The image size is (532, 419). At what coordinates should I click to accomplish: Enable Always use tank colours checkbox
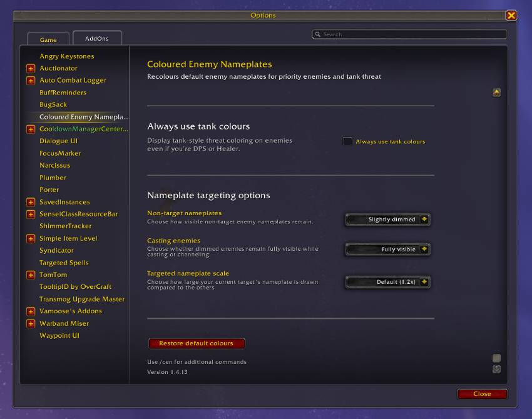347,141
